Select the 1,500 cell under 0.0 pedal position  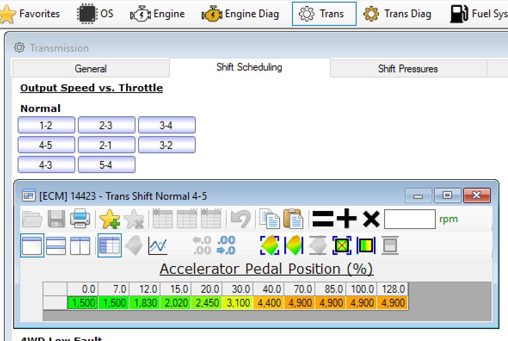[83, 303]
